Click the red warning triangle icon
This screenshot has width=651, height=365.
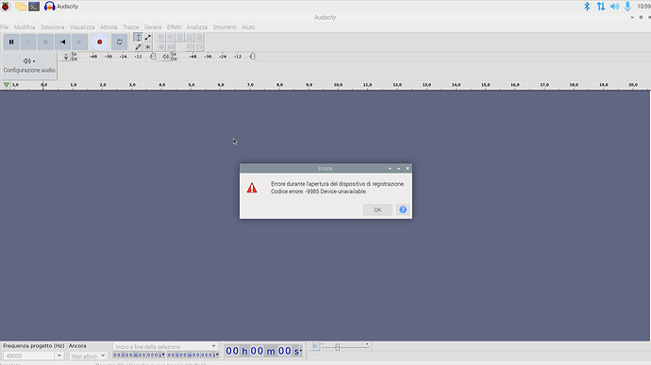[x=252, y=188]
